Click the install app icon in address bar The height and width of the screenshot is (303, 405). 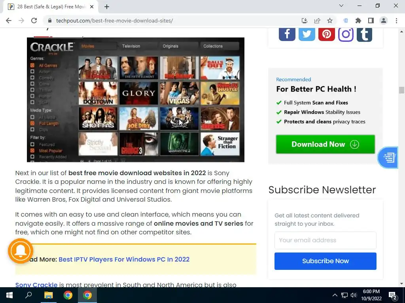(305, 21)
